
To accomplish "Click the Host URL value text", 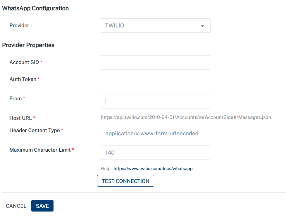I will (x=186, y=117).
